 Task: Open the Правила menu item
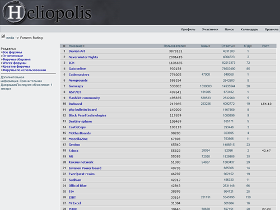pyautogui.click(x=272, y=30)
